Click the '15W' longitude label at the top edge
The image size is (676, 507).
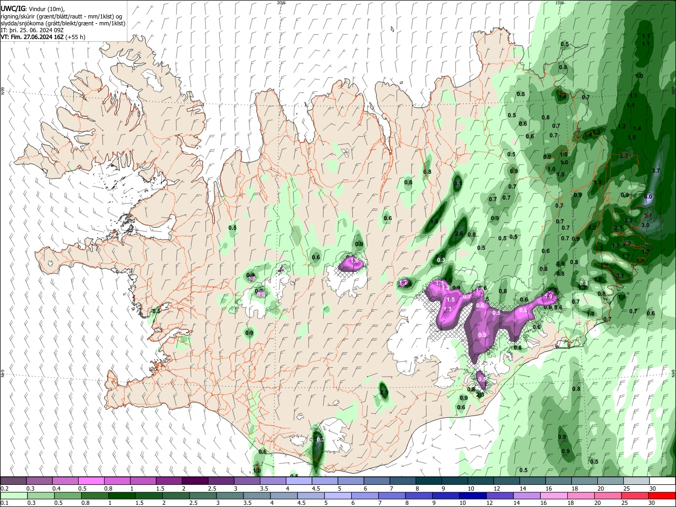tap(559, 2)
